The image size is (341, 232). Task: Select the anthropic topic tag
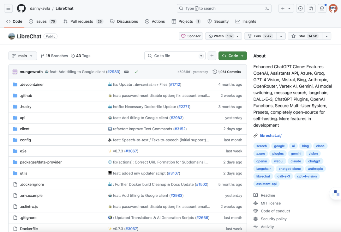[x=315, y=169]
